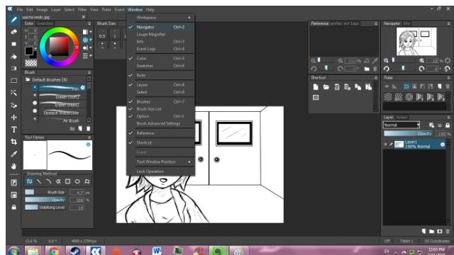Toggle the Option panel entry
The image size is (454, 255).
coord(161,116)
